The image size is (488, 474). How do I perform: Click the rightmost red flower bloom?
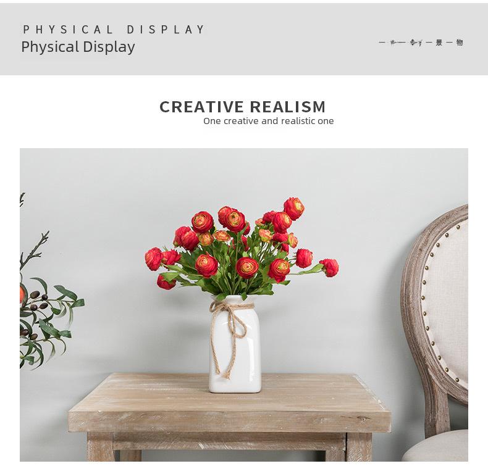click(330, 267)
